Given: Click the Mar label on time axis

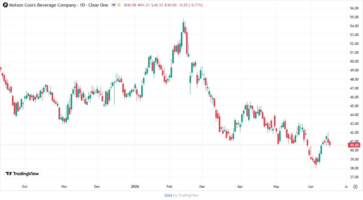Looking at the screenshot, I should [202, 187].
